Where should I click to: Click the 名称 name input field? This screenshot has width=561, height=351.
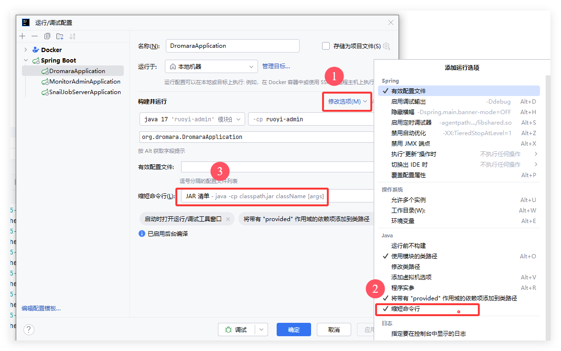[232, 46]
